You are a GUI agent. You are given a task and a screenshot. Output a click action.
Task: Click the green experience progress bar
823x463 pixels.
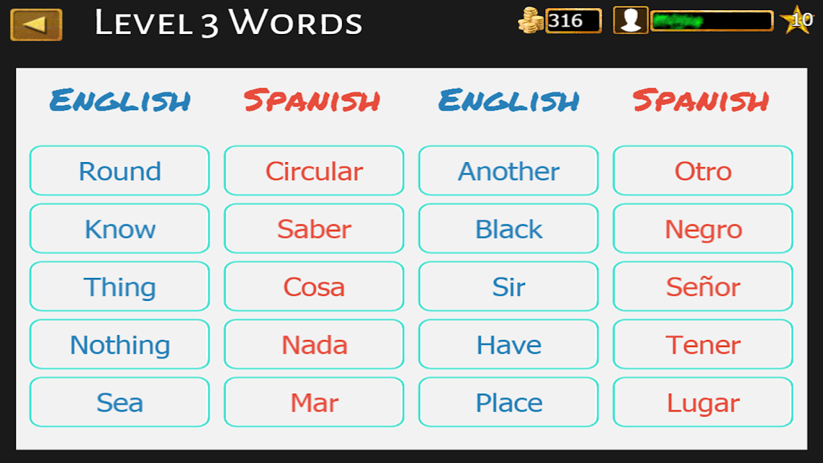pyautogui.click(x=712, y=21)
